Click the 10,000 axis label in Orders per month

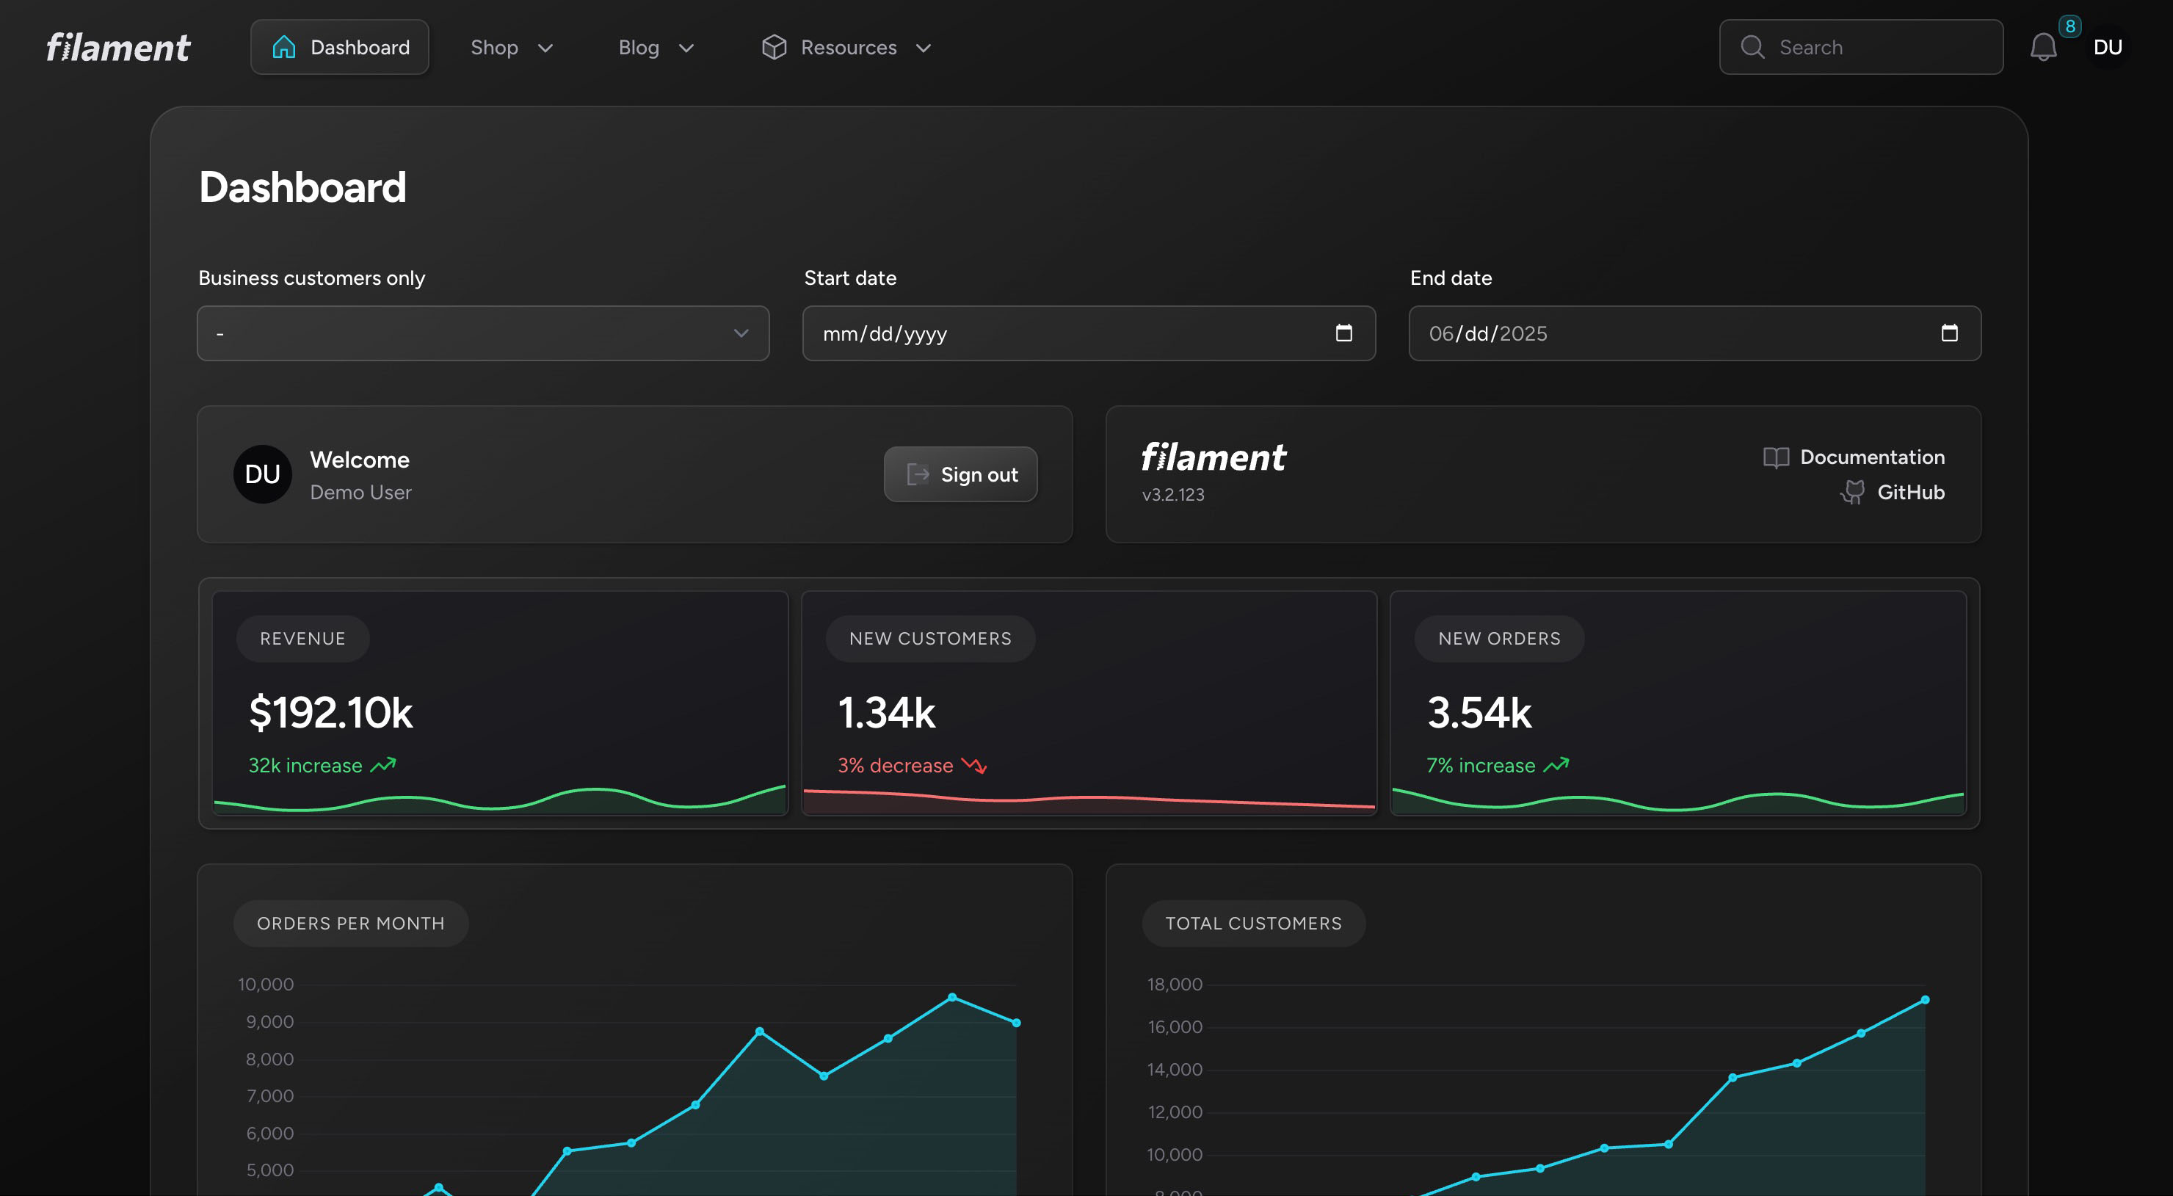pos(266,985)
